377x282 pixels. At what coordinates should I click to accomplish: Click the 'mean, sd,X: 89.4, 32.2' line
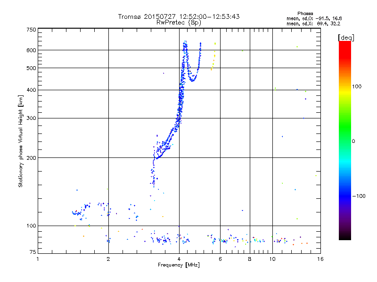click(x=313, y=23)
